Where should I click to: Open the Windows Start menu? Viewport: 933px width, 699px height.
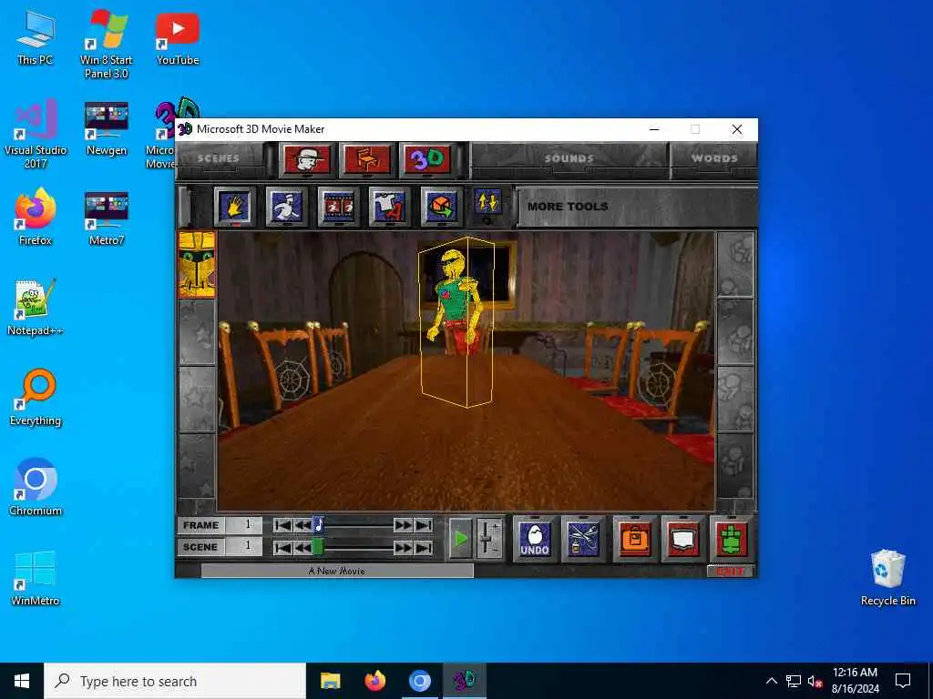pyautogui.click(x=22, y=681)
